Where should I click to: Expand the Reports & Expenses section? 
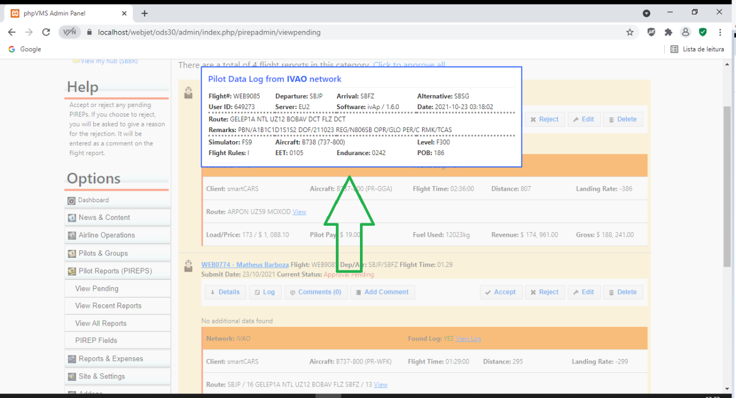pyautogui.click(x=111, y=359)
